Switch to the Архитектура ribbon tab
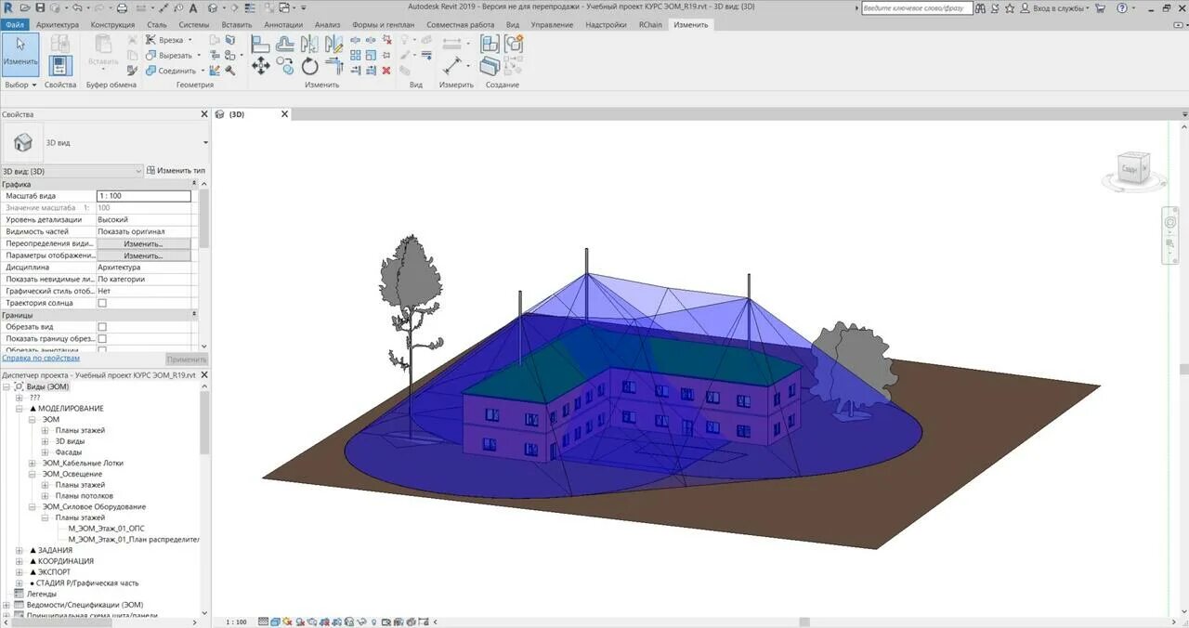 click(x=58, y=24)
